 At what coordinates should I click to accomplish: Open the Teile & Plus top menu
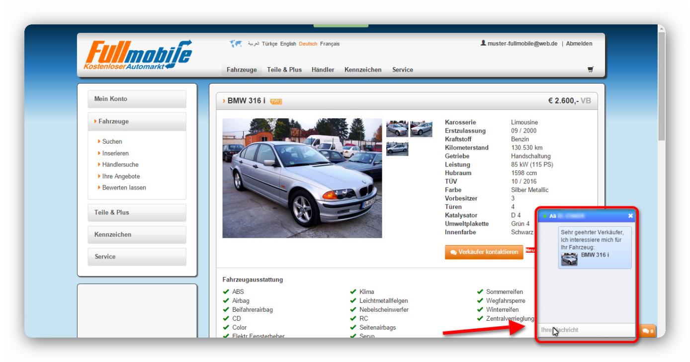(284, 70)
